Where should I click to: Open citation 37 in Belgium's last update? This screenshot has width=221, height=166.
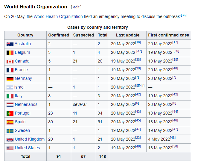point(139,51)
